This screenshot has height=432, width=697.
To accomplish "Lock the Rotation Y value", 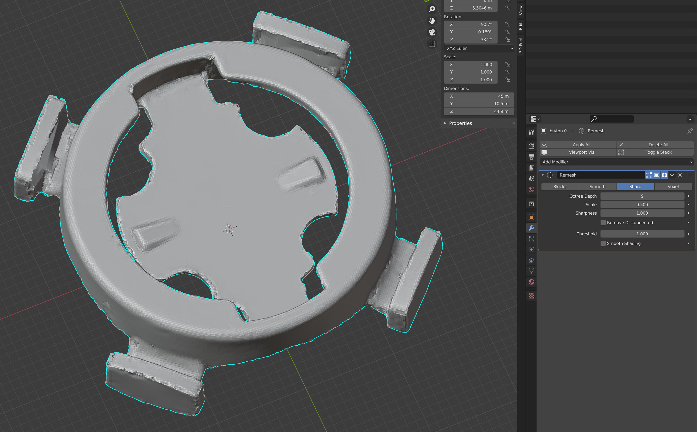I will (x=508, y=32).
